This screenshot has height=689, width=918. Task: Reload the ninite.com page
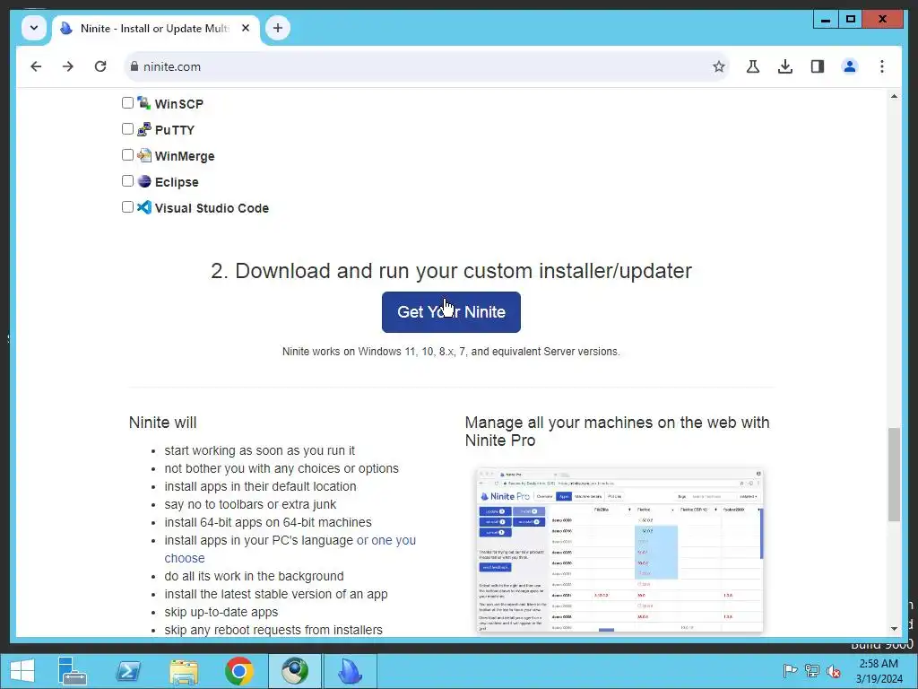tap(100, 66)
